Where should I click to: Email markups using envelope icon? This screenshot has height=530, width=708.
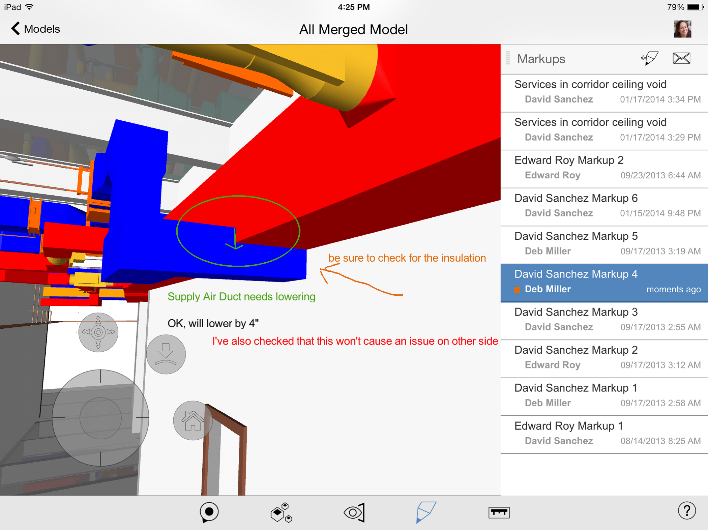681,58
